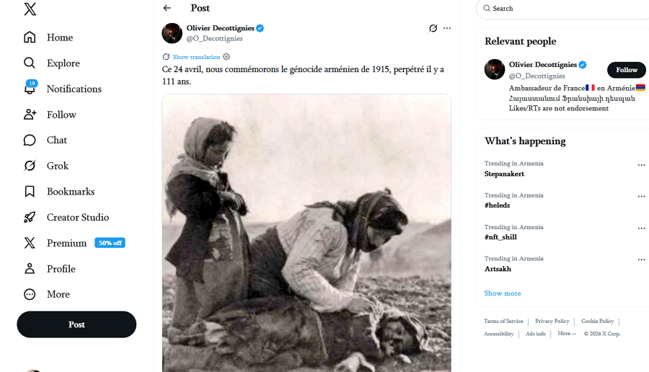The image size is (649, 372).
Task: Open the Notifications bell icon
Action: coord(30,89)
